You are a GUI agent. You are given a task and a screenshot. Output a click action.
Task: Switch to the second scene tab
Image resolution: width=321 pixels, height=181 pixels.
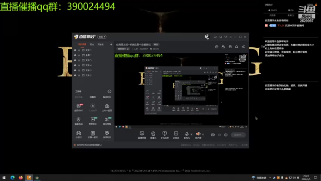tap(92, 45)
